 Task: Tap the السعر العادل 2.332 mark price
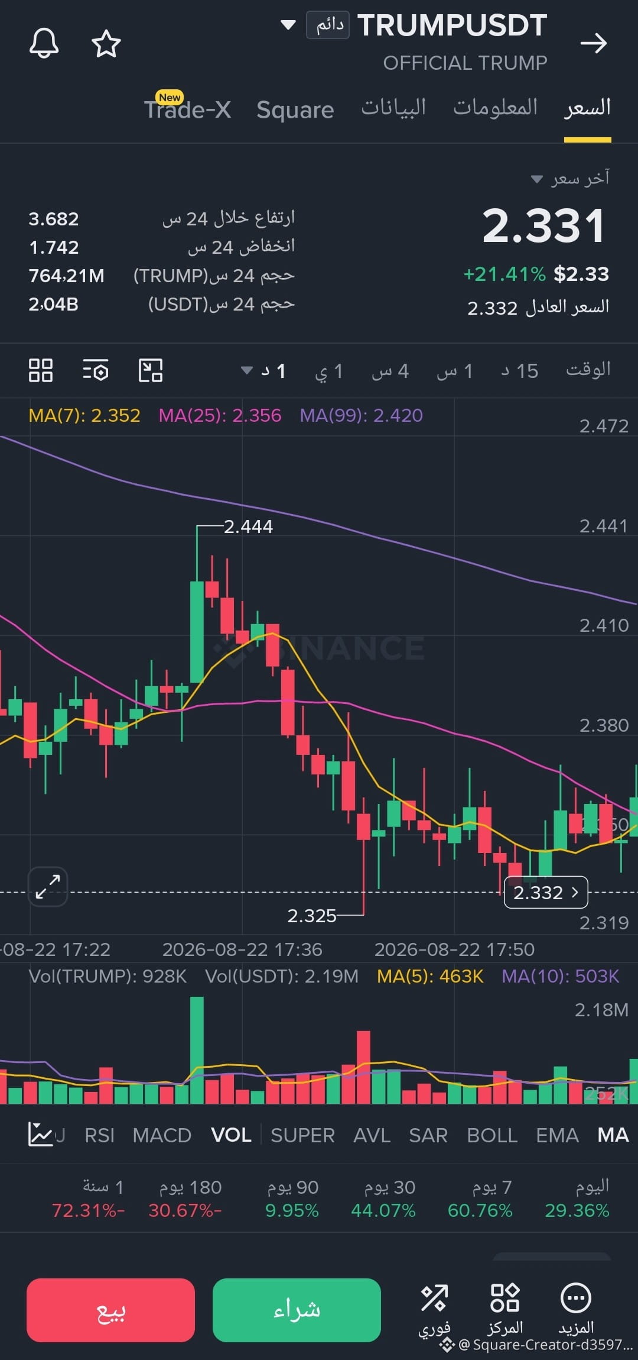click(538, 307)
